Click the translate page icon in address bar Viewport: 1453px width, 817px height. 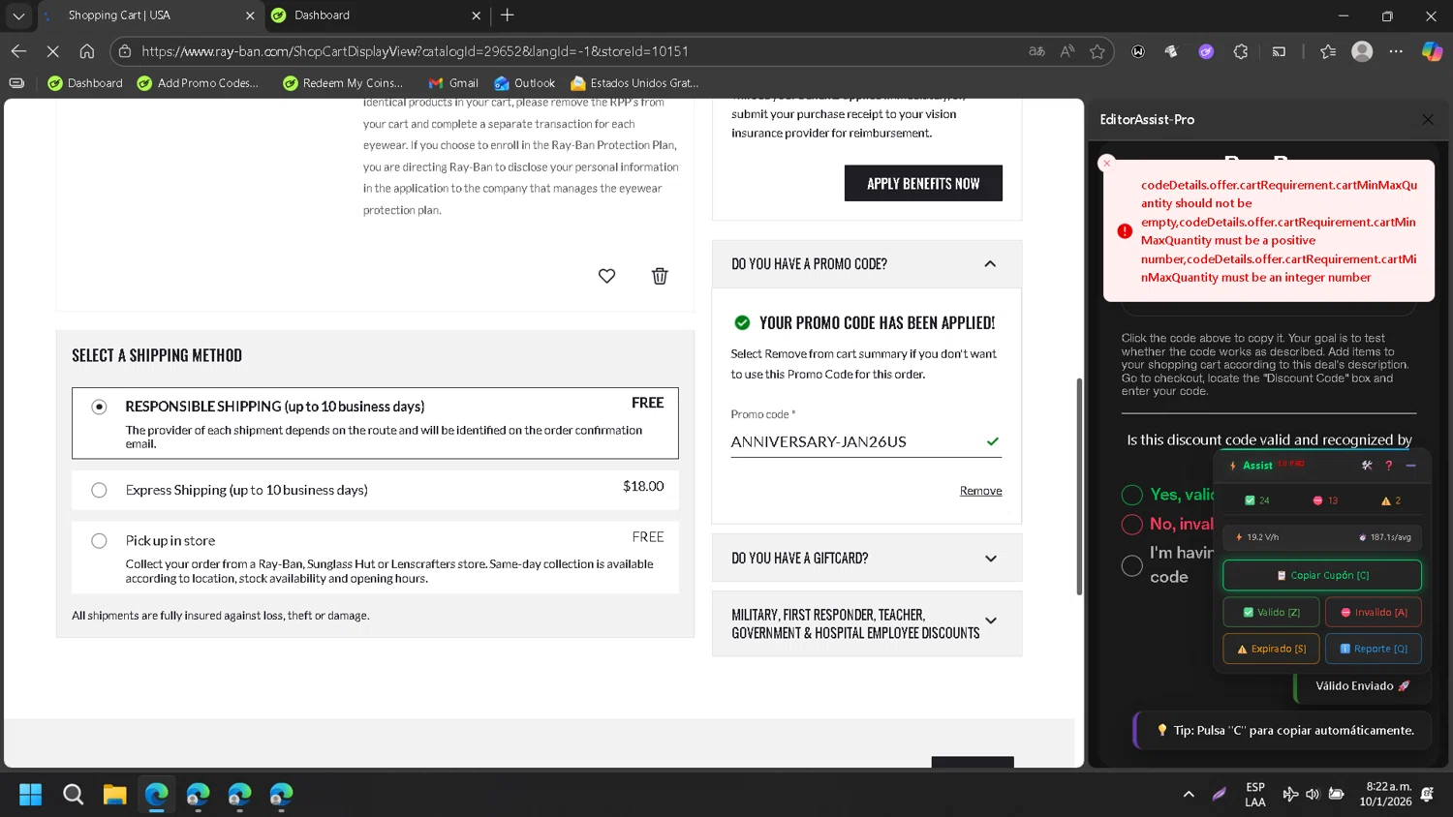tap(1036, 51)
